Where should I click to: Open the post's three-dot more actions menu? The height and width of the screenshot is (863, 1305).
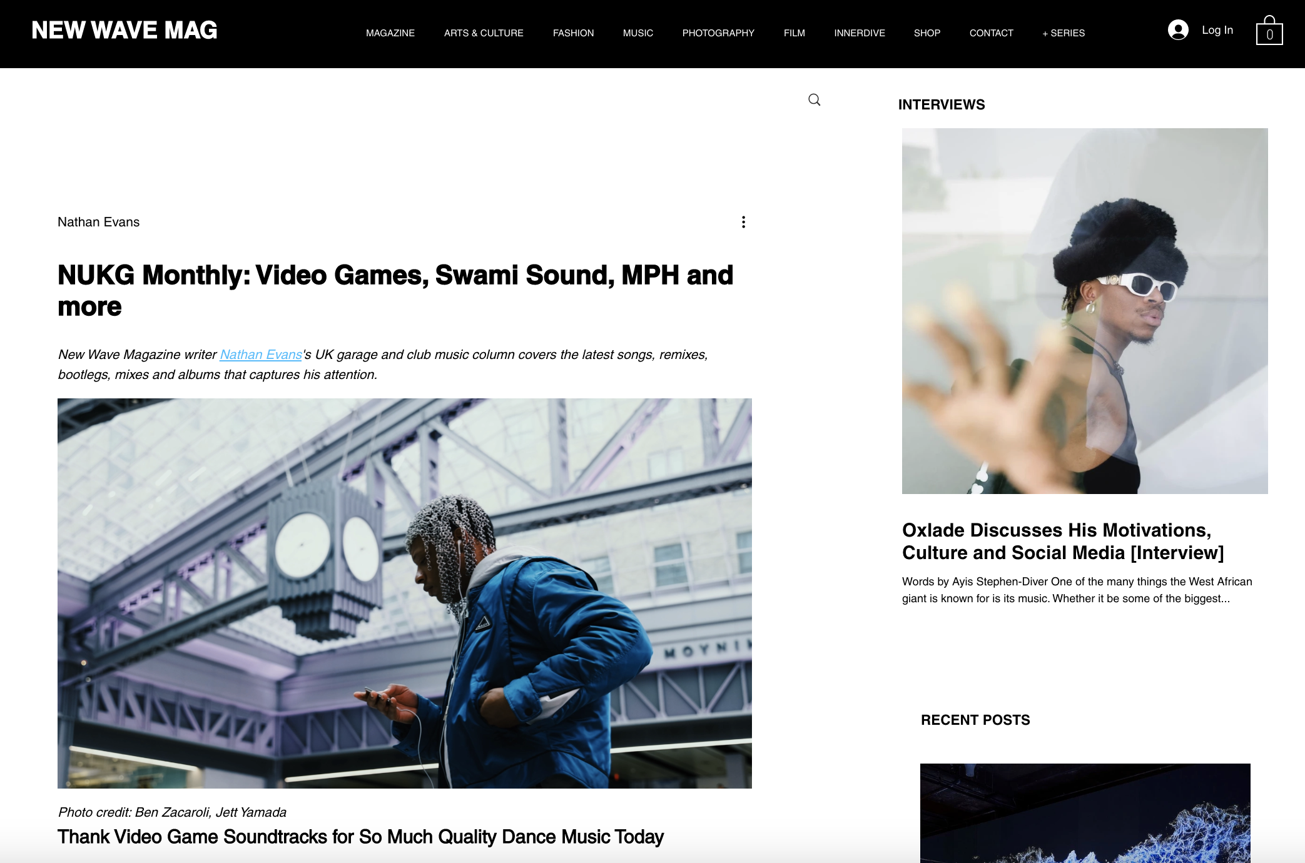tap(743, 222)
